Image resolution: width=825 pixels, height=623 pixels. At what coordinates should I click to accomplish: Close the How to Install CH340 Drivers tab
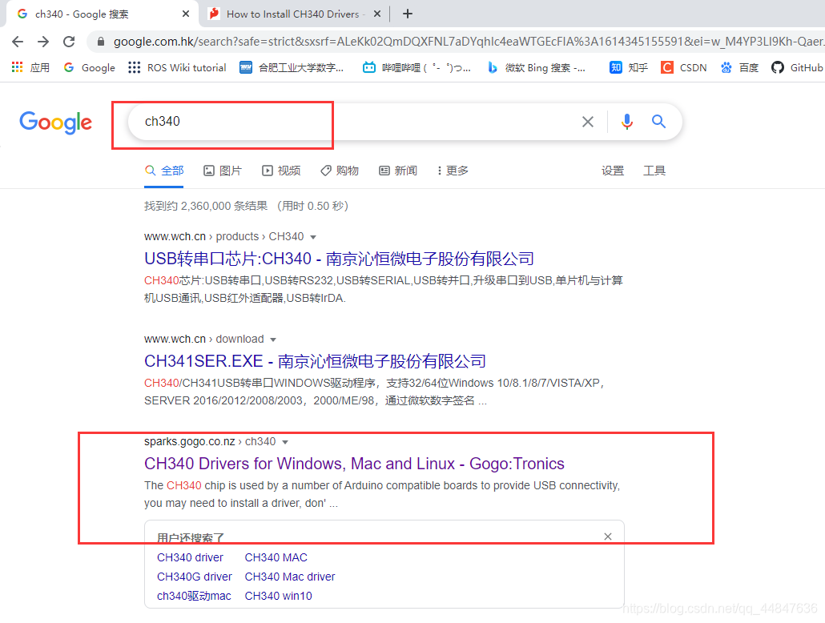click(x=377, y=14)
